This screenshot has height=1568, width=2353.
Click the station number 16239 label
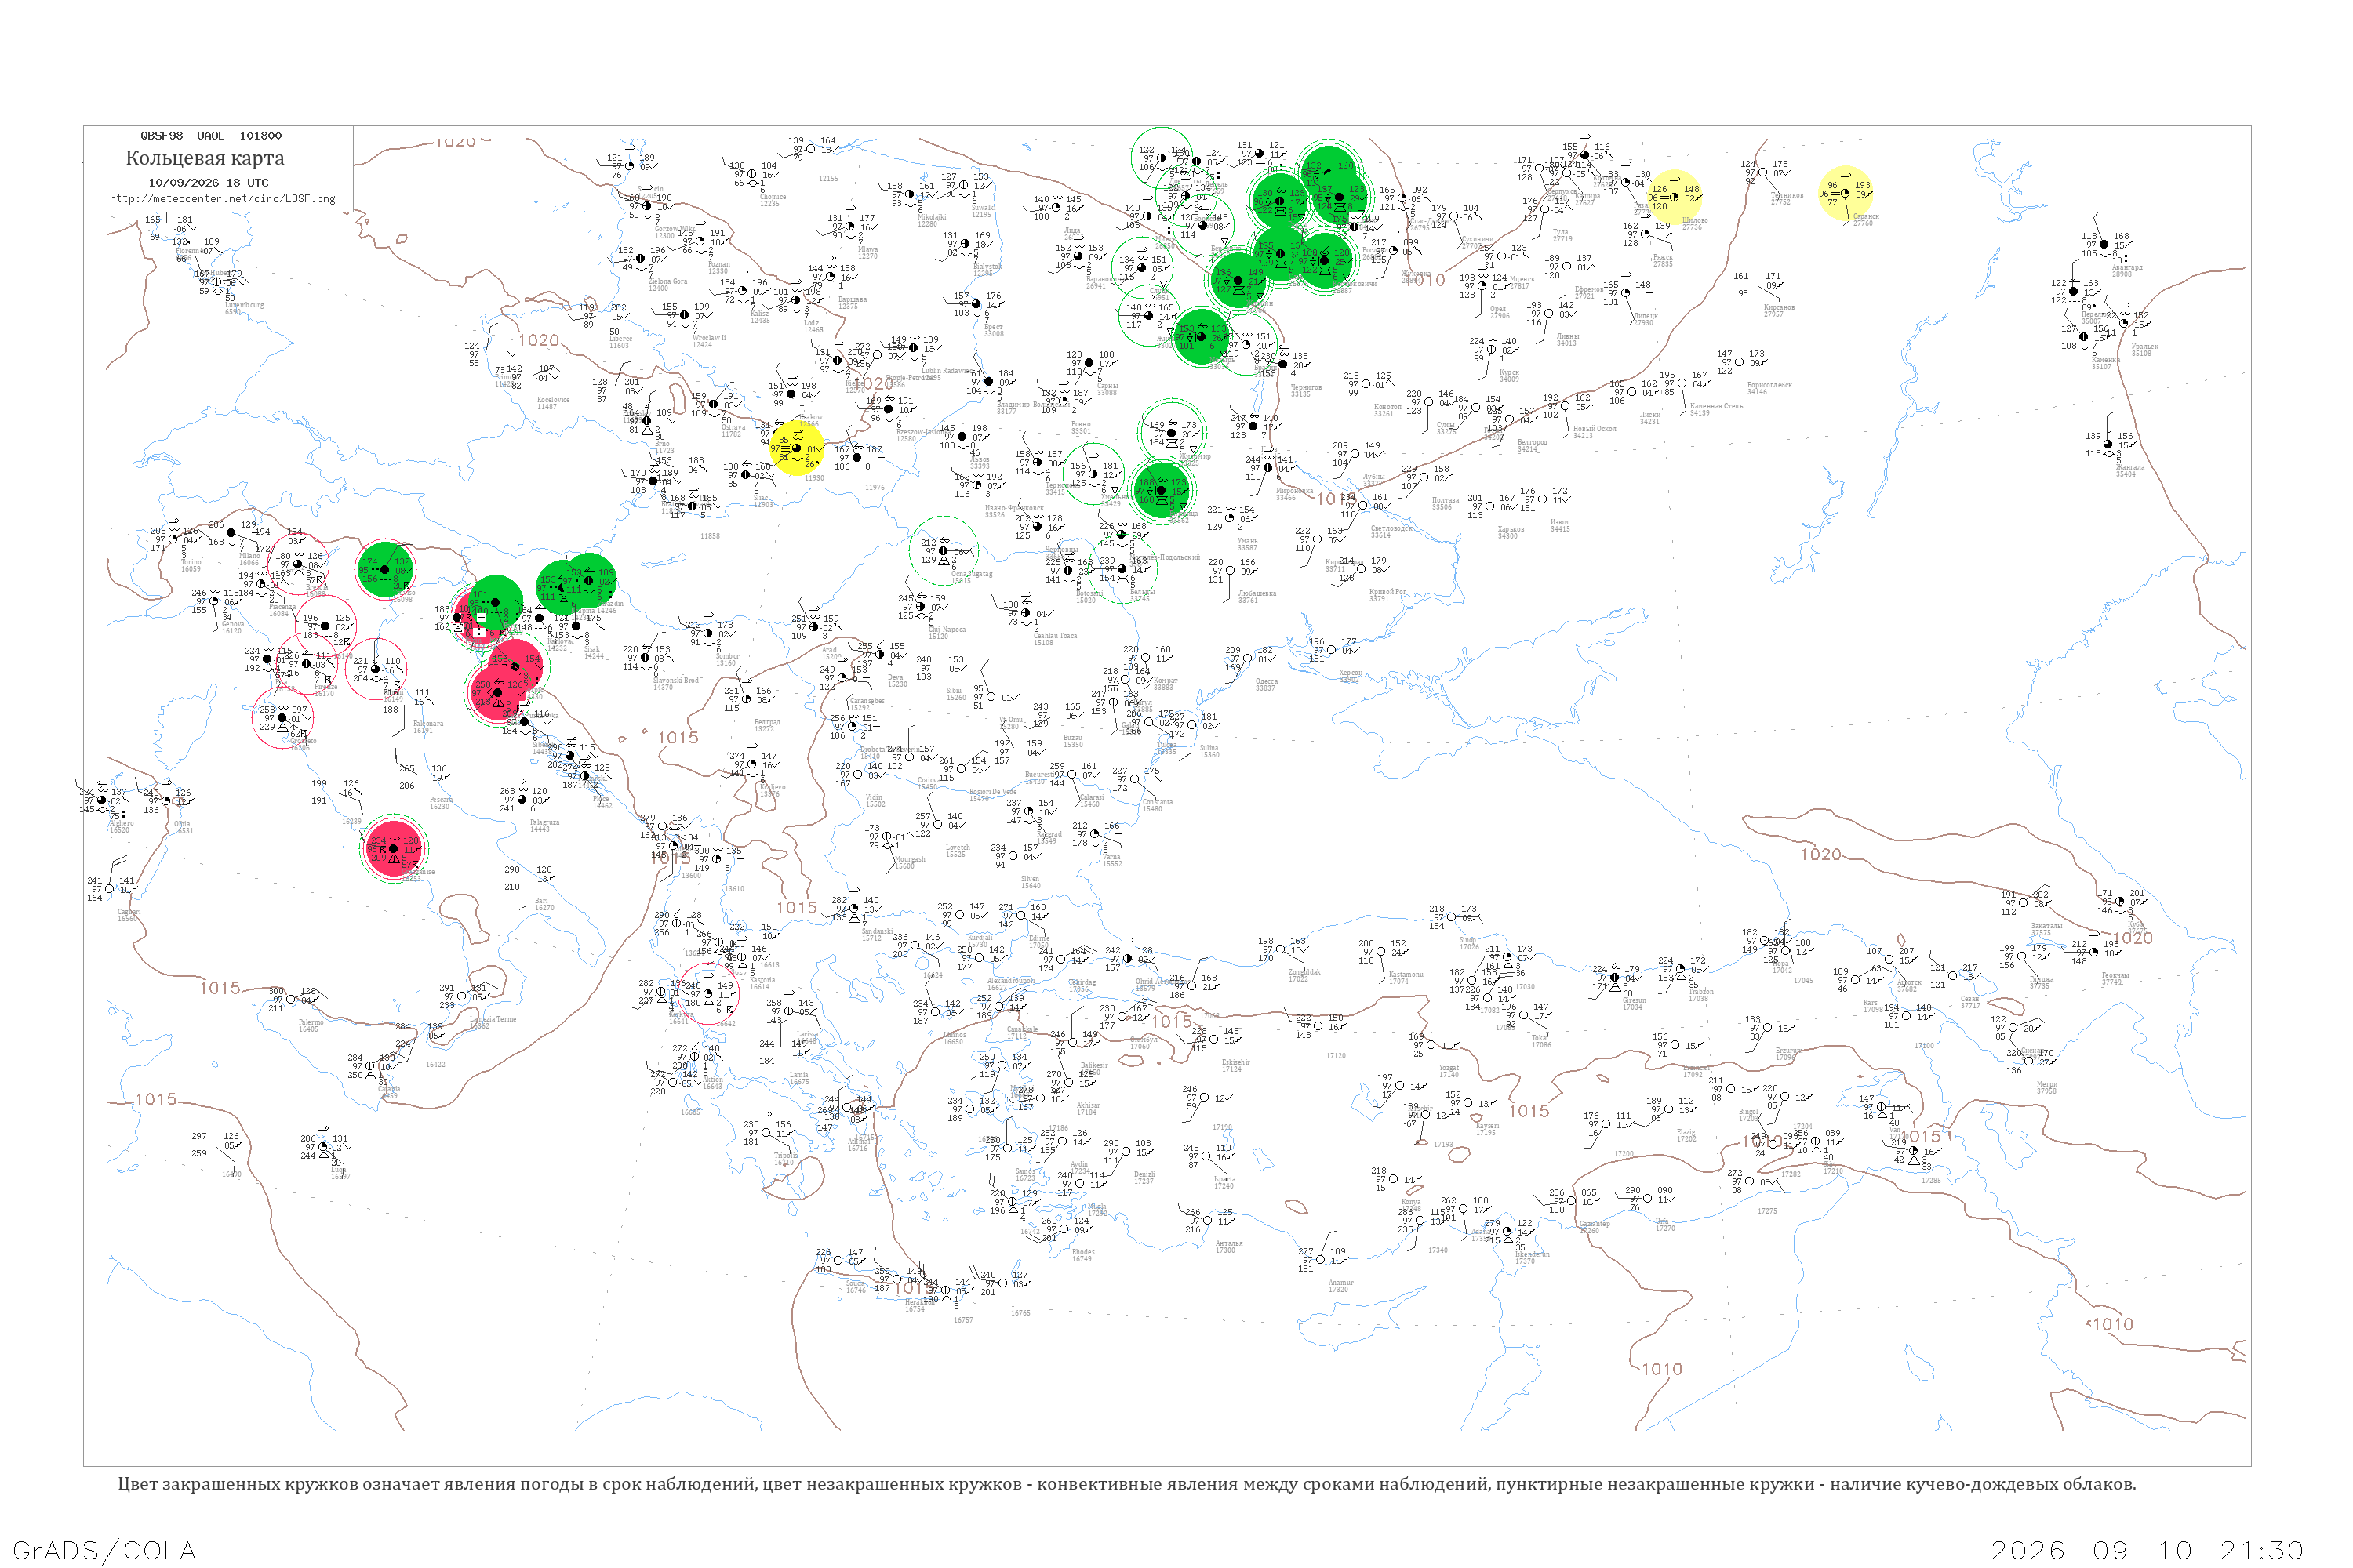pyautogui.click(x=351, y=821)
